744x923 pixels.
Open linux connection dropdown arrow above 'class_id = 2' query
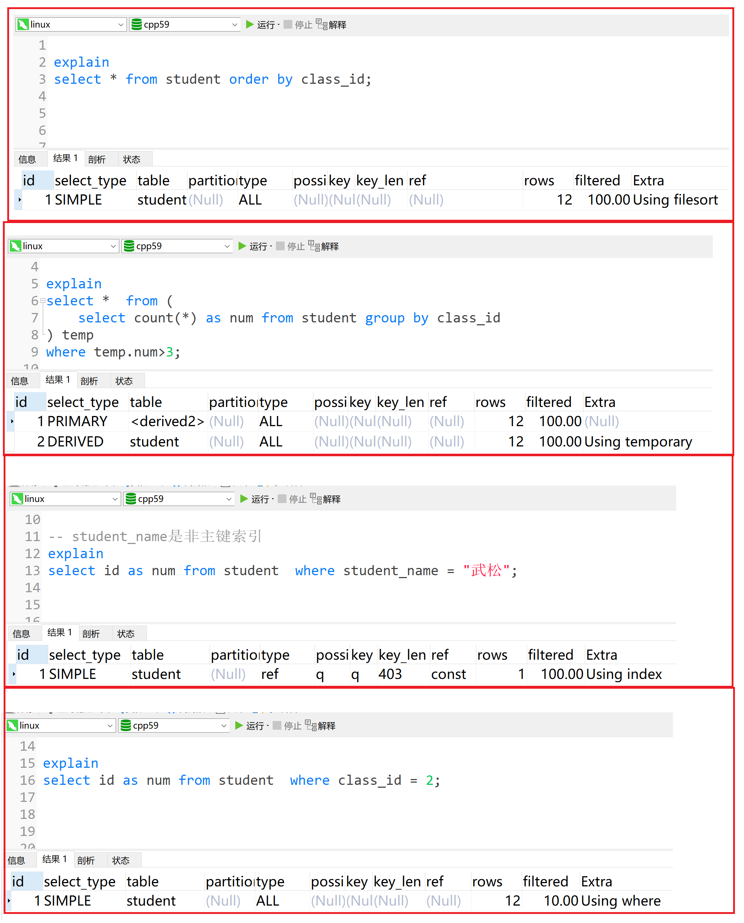pos(110,726)
